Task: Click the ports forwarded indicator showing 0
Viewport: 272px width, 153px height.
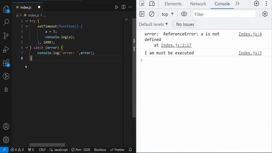Action: click(31, 150)
